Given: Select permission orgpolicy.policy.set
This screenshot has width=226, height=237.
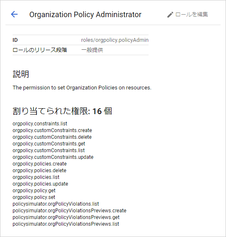Looking at the screenshot, I should (x=34, y=197).
